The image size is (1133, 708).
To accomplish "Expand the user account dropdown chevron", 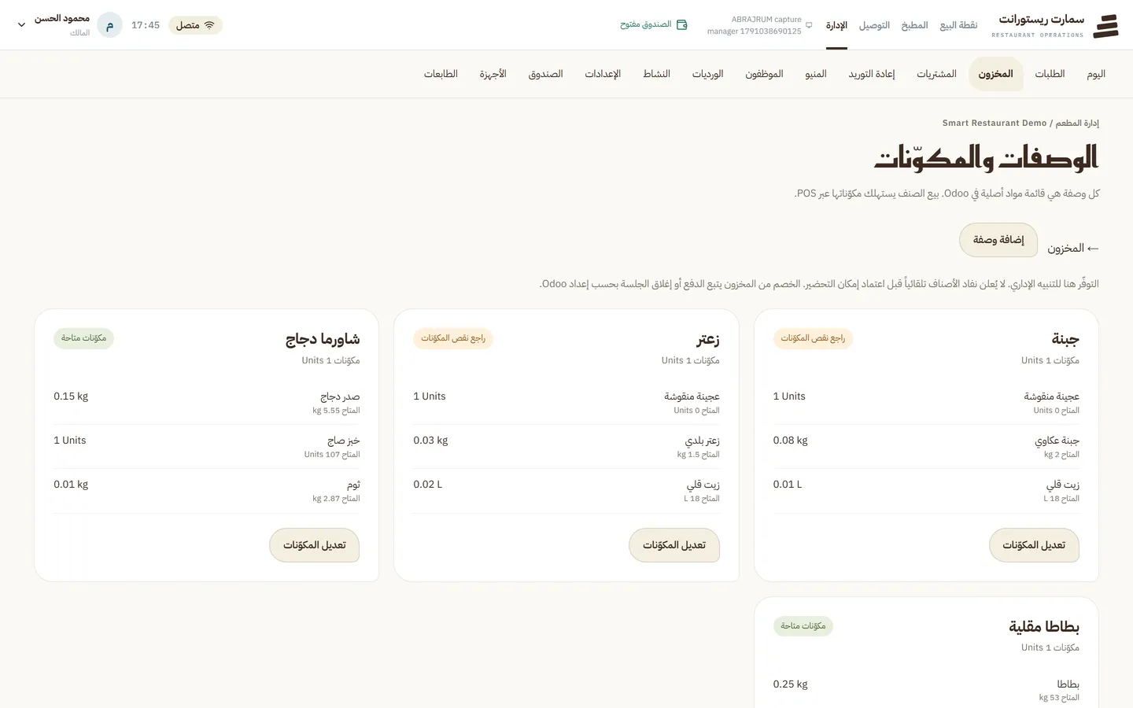I will pos(21,25).
